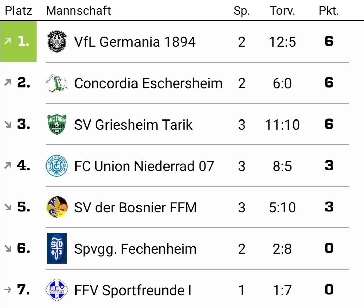The width and height of the screenshot is (364, 308).
Task: Sort by the Torv. column header
Action: click(x=282, y=11)
